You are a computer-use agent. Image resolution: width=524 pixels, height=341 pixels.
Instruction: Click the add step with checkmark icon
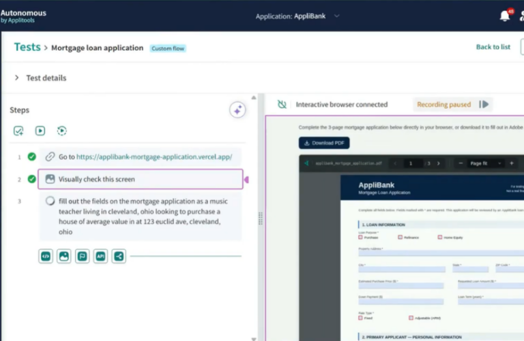[18, 131]
